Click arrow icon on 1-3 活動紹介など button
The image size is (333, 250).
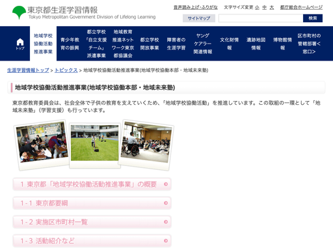coord(166,241)
